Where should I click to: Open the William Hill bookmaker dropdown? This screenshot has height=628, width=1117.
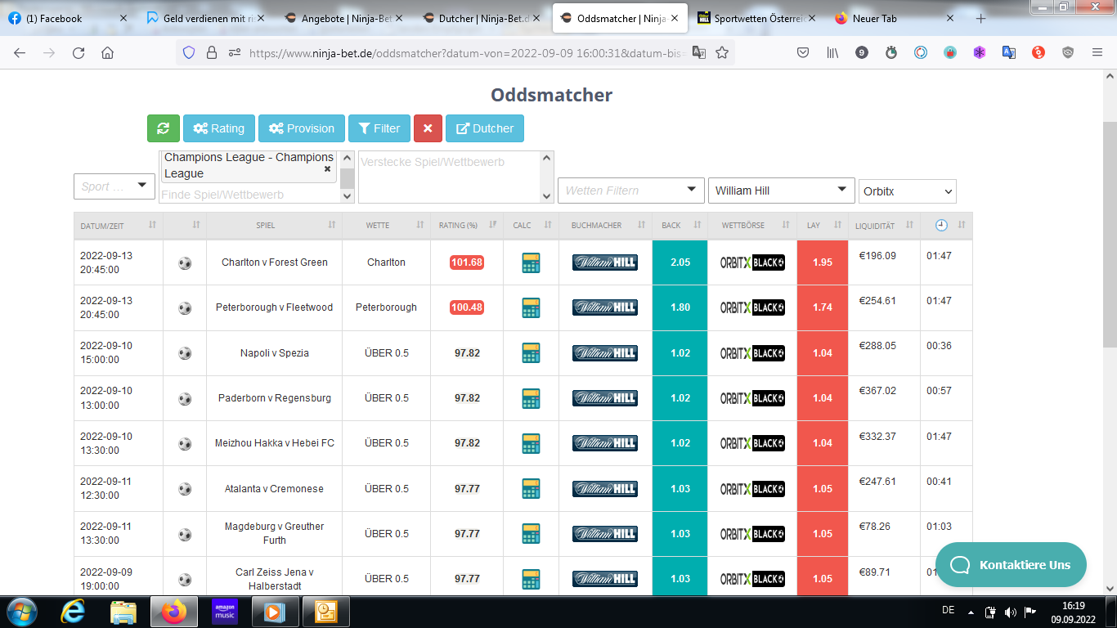782,191
